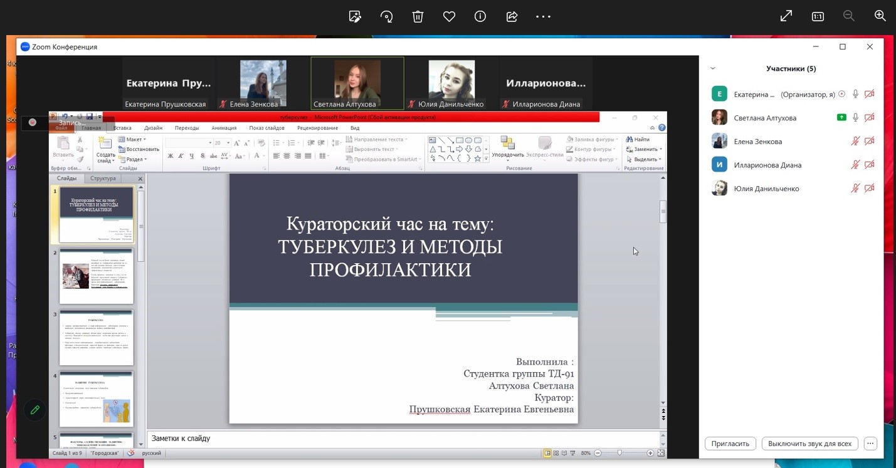Image resolution: width=896 pixels, height=468 pixels.
Task: Adjust the PowerPoint zoom slider
Action: pos(619,453)
